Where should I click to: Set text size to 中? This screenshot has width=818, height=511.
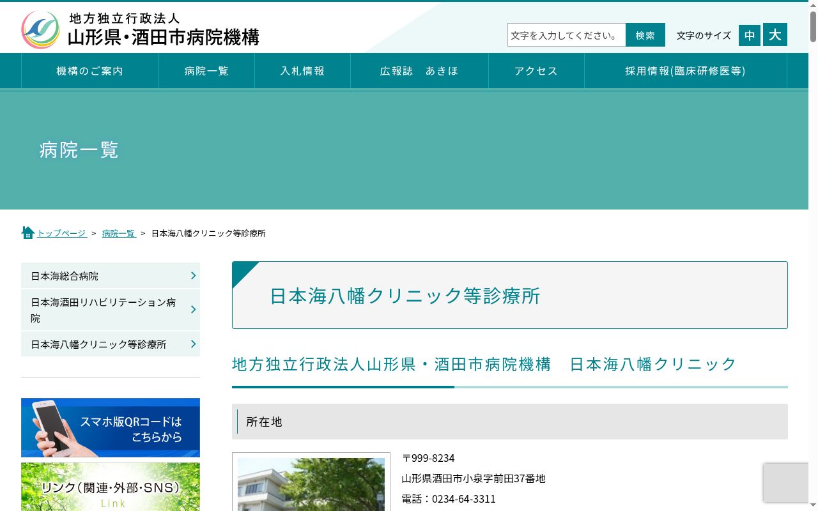click(750, 36)
